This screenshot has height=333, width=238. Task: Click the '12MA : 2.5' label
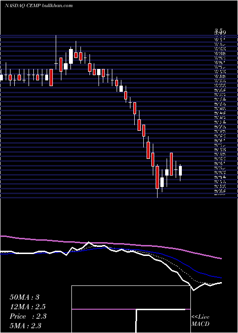(x=28, y=307)
